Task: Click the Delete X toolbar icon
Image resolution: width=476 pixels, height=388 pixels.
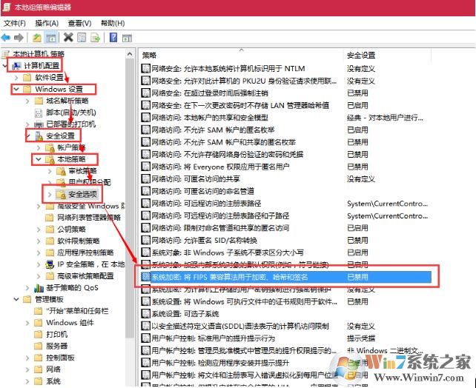Action: pos(69,37)
